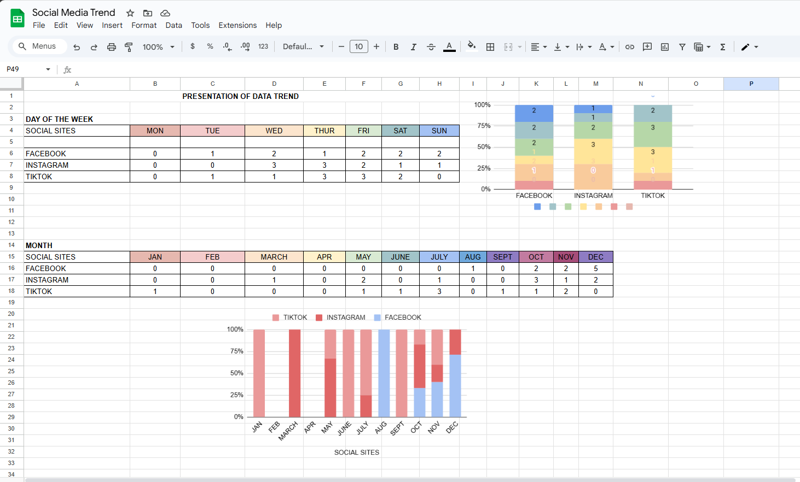The height and width of the screenshot is (482, 800).
Task: Search the Menus box
Action: click(39, 46)
